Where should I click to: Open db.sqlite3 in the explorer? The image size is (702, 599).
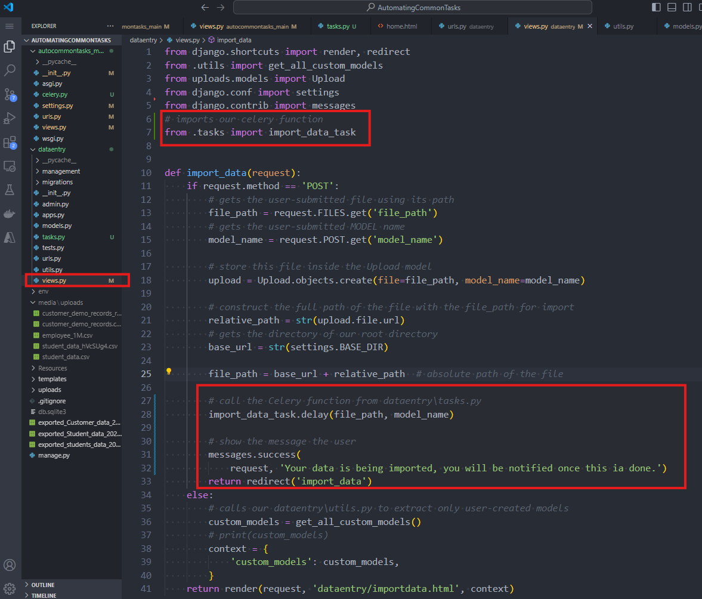pyautogui.click(x=72, y=412)
